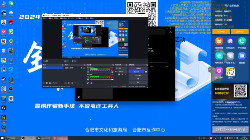
Task: Open advanced audio properties in mixer toolbar
Action: pyautogui.click(x=88, y=83)
